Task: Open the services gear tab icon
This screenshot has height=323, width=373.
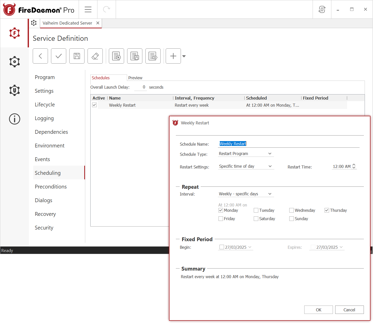Action: click(x=34, y=23)
